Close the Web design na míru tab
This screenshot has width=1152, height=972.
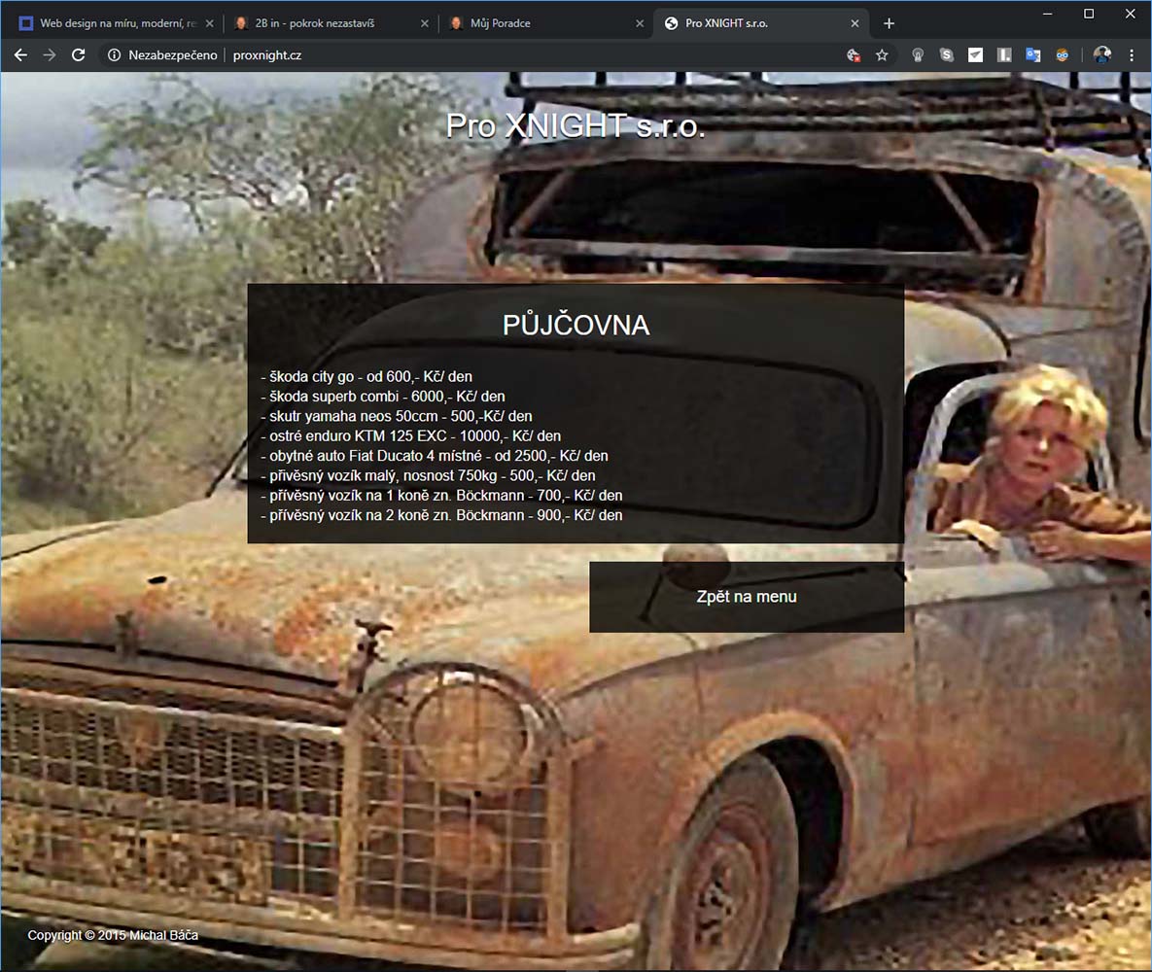point(209,23)
